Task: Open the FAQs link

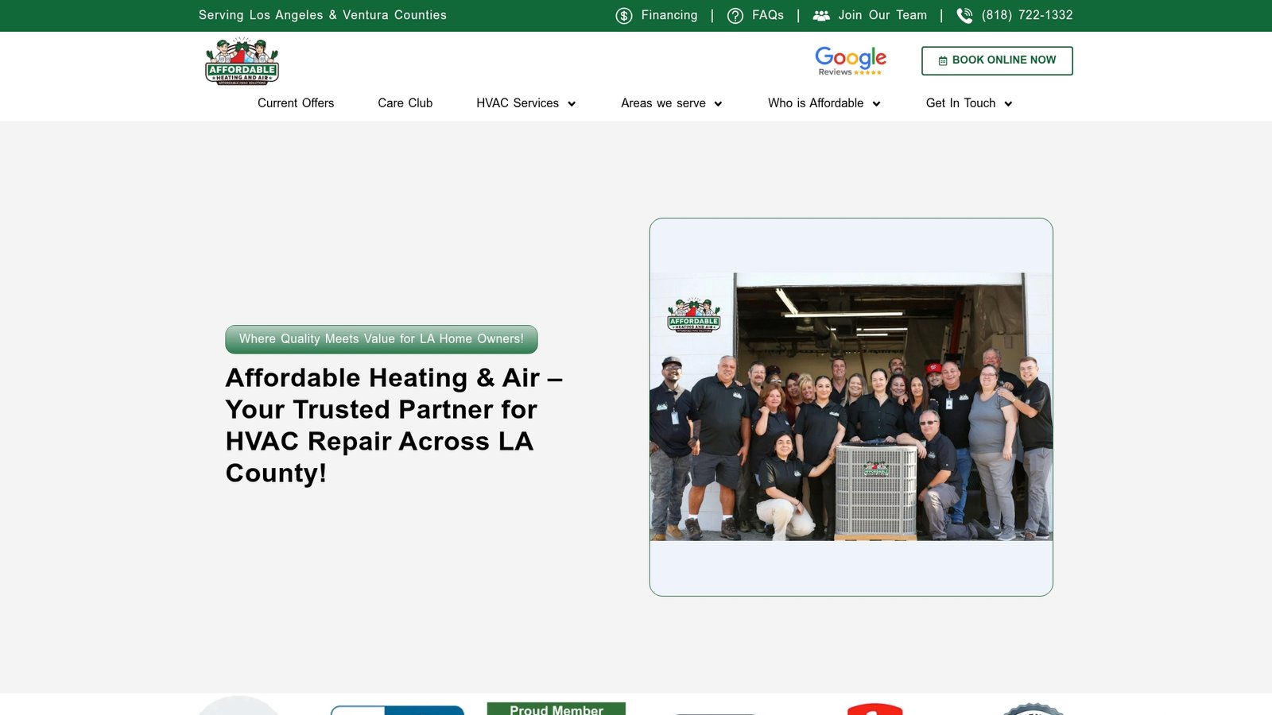Action: tap(768, 15)
